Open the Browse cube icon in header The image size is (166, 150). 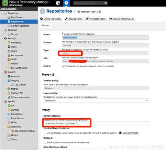point(58,3)
